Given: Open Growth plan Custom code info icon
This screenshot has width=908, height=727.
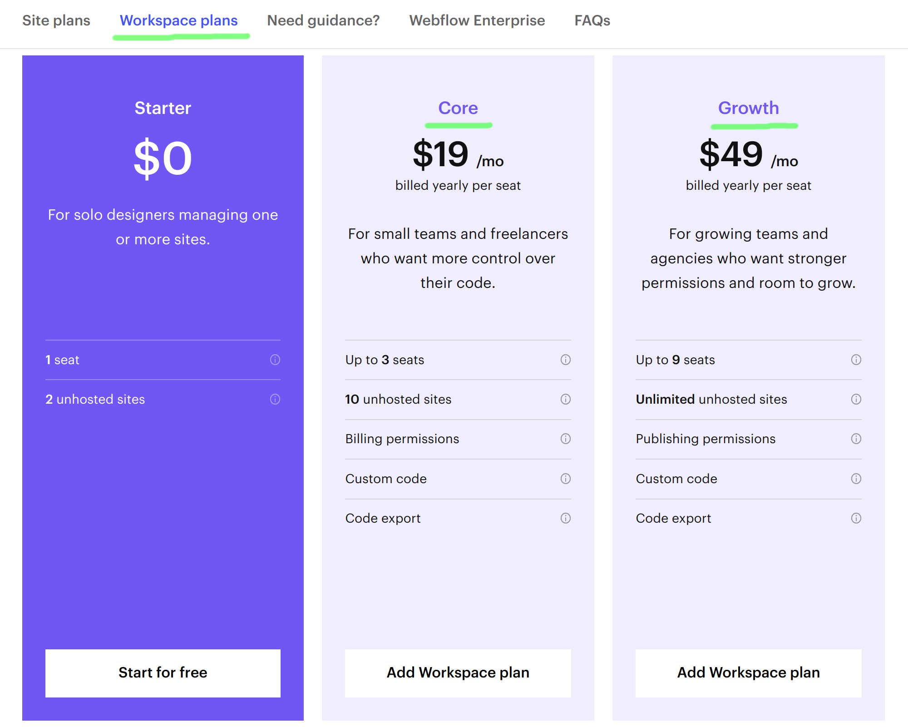Looking at the screenshot, I should coord(856,479).
